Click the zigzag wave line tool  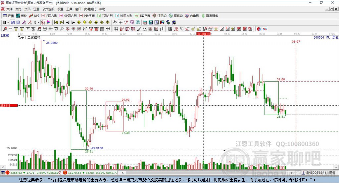tap(144, 29)
